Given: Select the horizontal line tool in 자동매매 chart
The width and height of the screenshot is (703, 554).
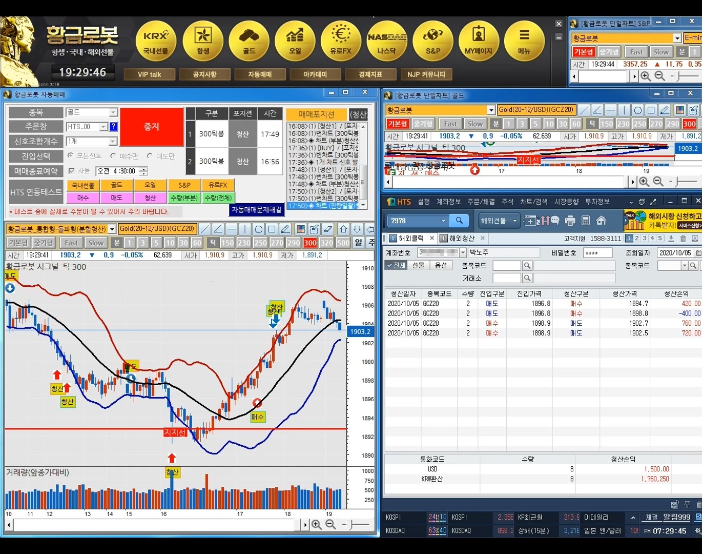Looking at the screenshot, I should [x=232, y=229].
